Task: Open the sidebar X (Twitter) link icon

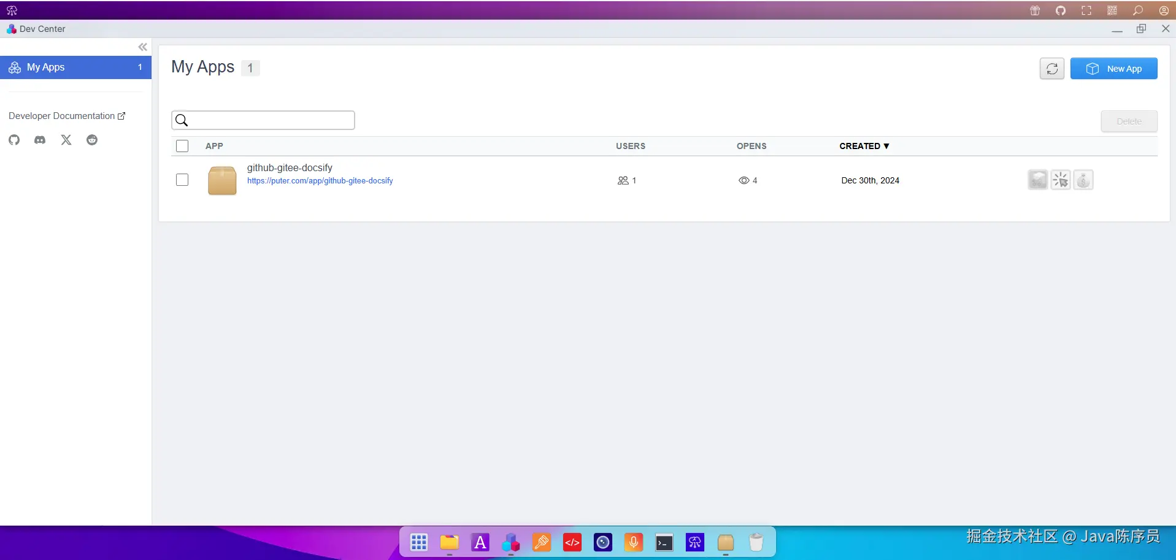Action: [66, 140]
